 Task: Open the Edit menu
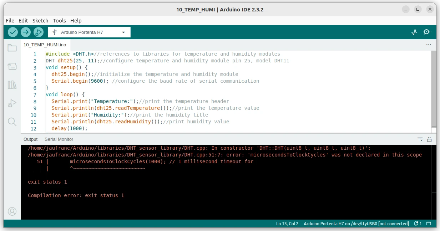(x=23, y=21)
